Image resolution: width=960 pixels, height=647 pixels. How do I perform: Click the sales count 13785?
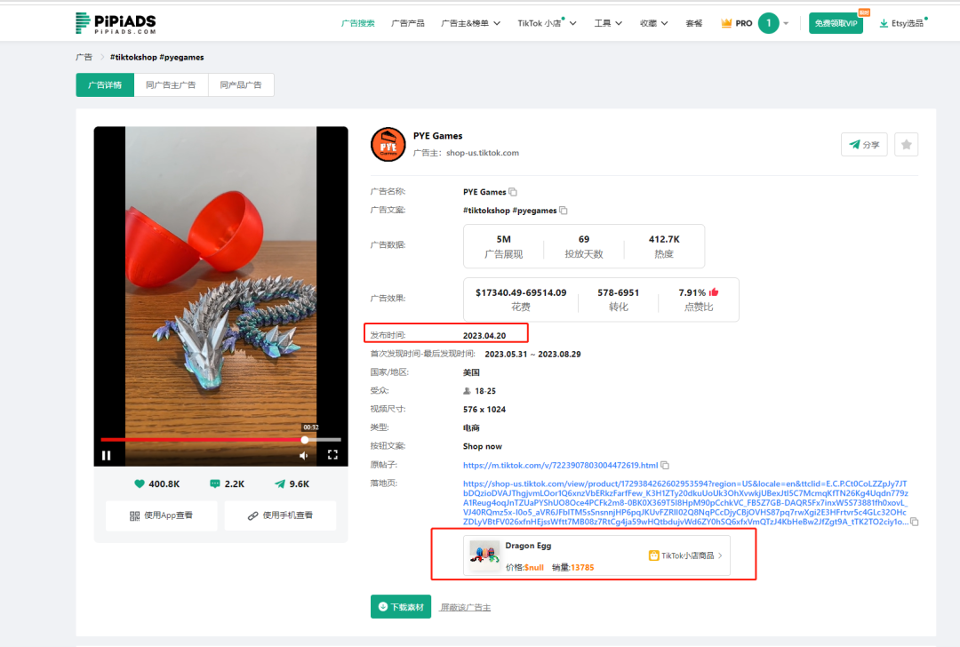[x=582, y=567]
